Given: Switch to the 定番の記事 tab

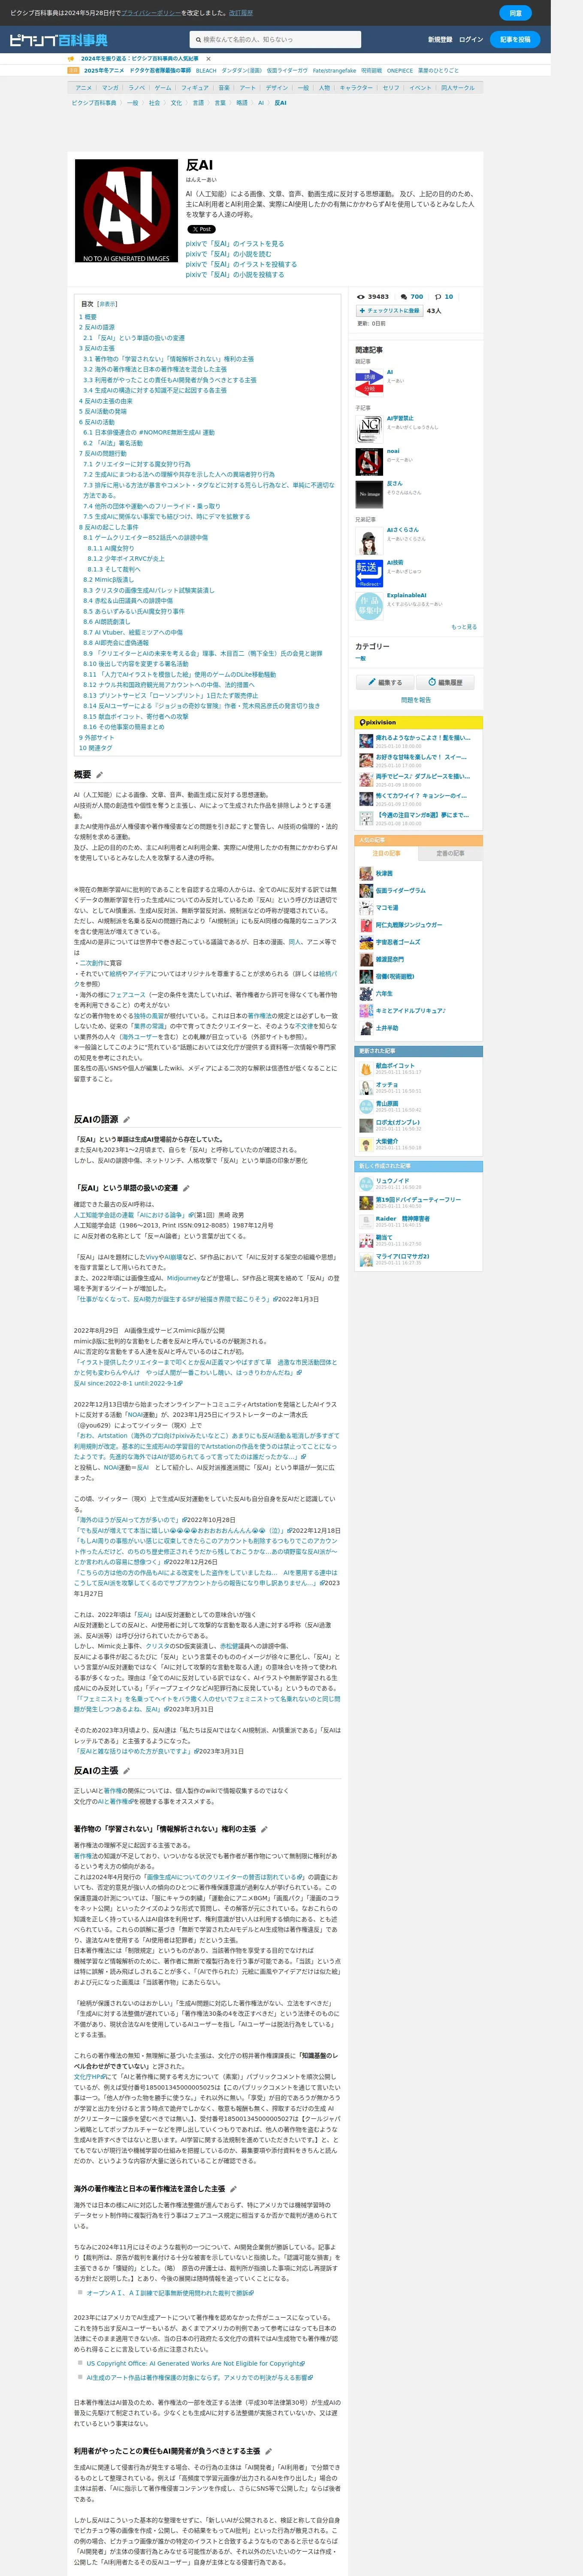Looking at the screenshot, I should point(450,853).
